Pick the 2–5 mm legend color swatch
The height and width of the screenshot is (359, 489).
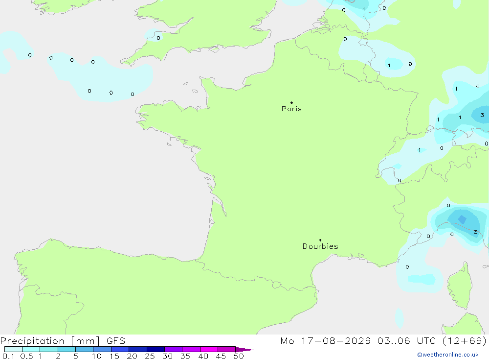[67, 349]
